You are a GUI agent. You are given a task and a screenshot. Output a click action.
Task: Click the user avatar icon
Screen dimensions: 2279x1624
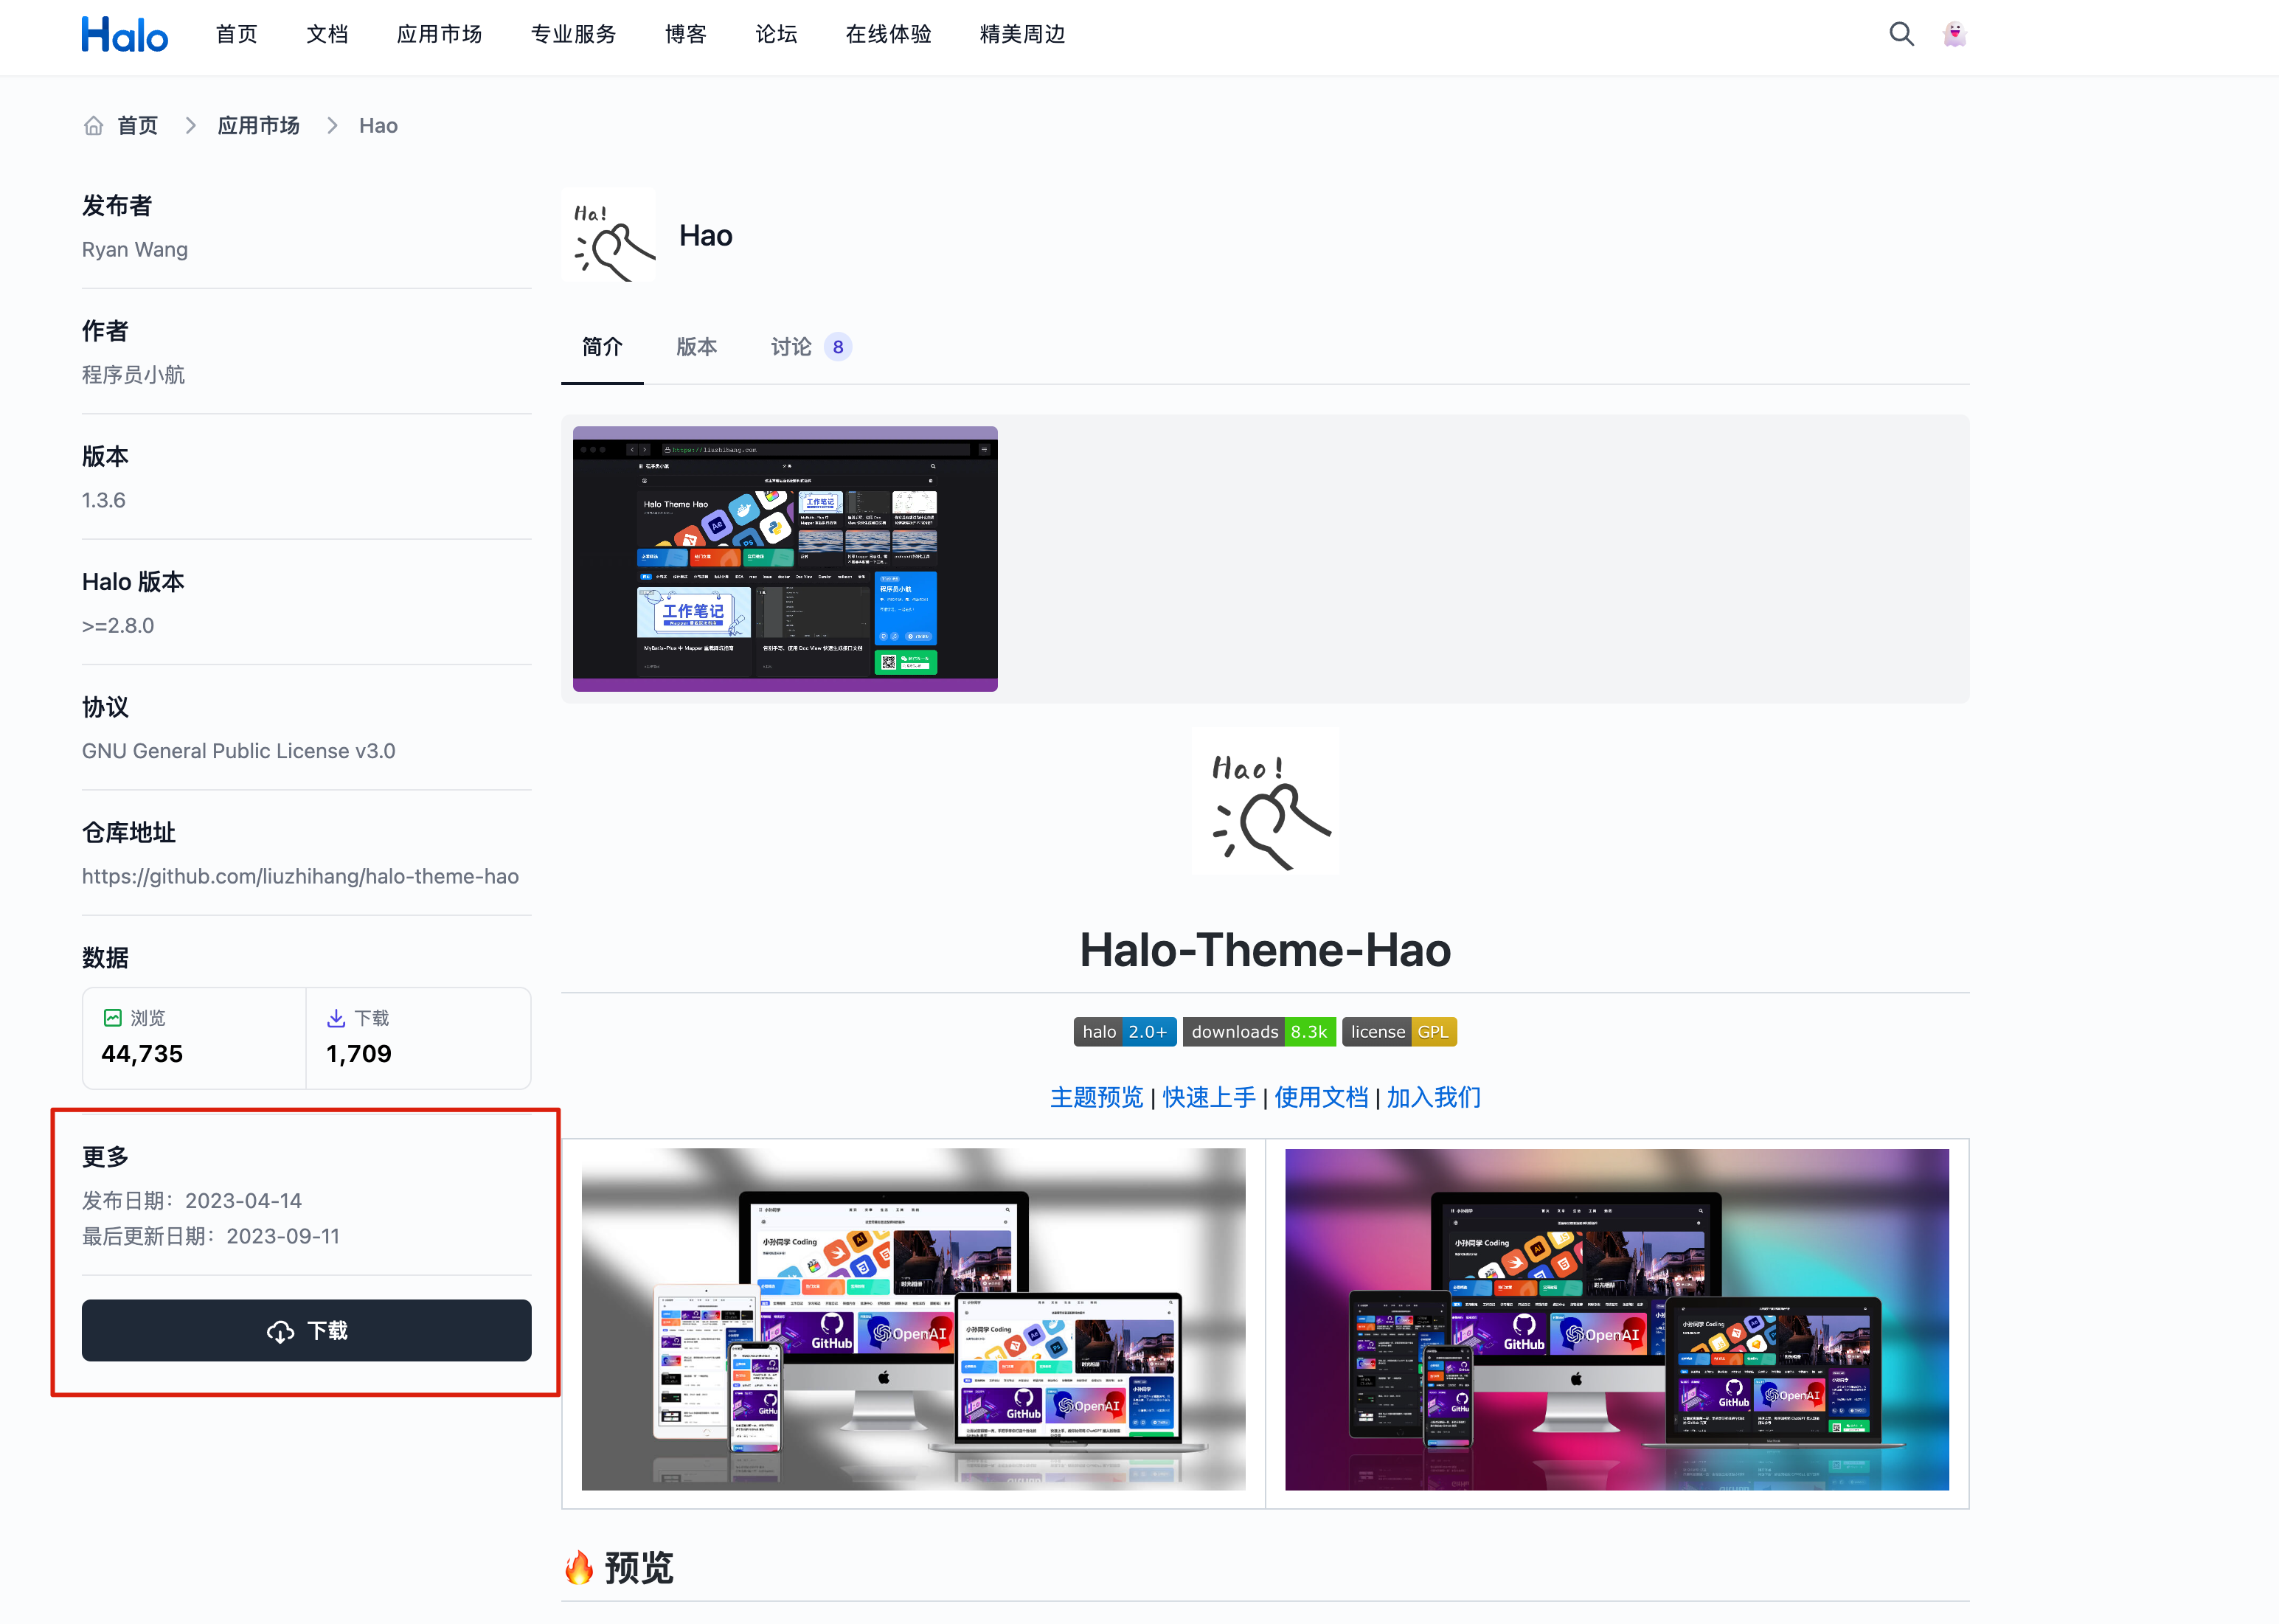click(1954, 35)
